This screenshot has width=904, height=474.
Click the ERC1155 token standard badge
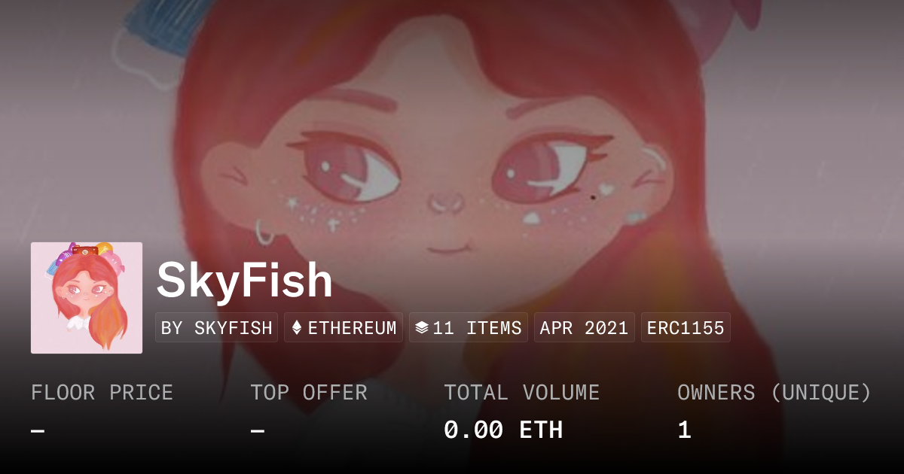pyautogui.click(x=686, y=328)
